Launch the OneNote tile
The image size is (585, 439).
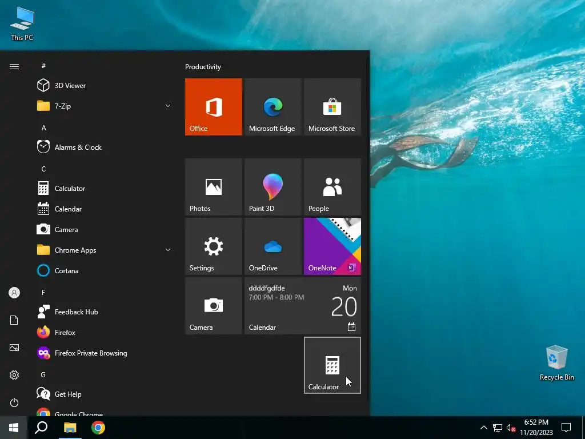coord(332,246)
